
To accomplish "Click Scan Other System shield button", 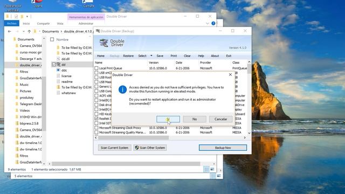I will (x=150, y=148).
